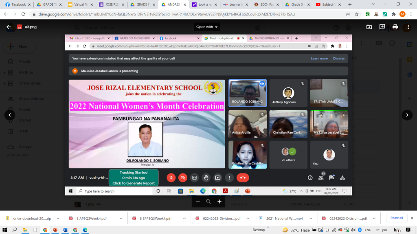Open a new Chrome tab
Image resolution: width=417 pixels, height=234 pixels.
tap(350, 4)
